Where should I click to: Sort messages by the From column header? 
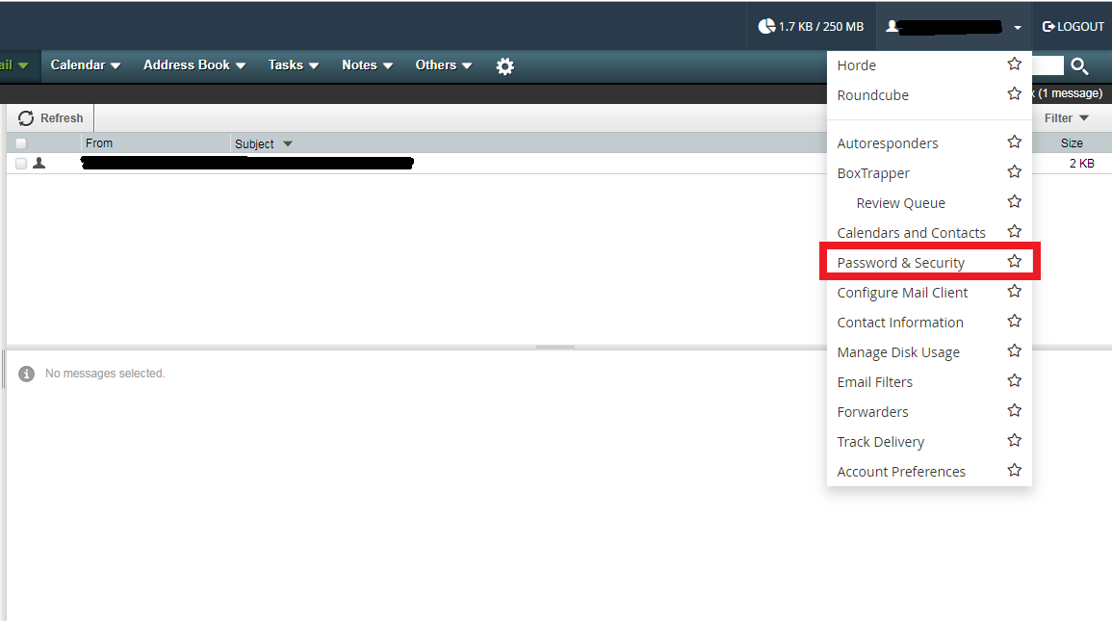coord(99,143)
